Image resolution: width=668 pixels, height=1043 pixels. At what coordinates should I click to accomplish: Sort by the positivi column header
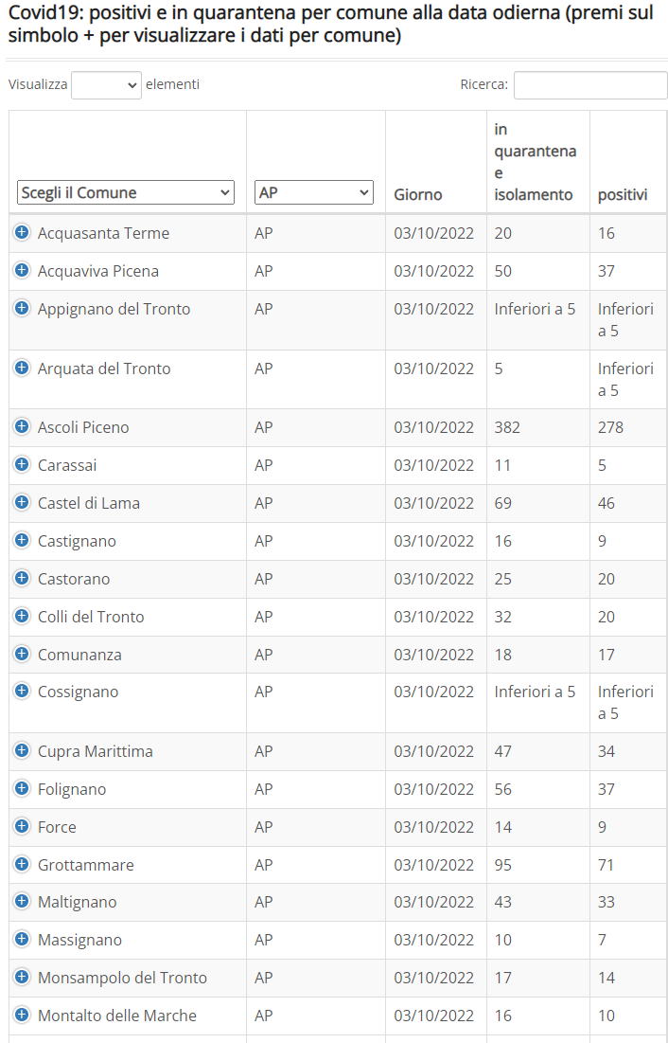tap(623, 195)
